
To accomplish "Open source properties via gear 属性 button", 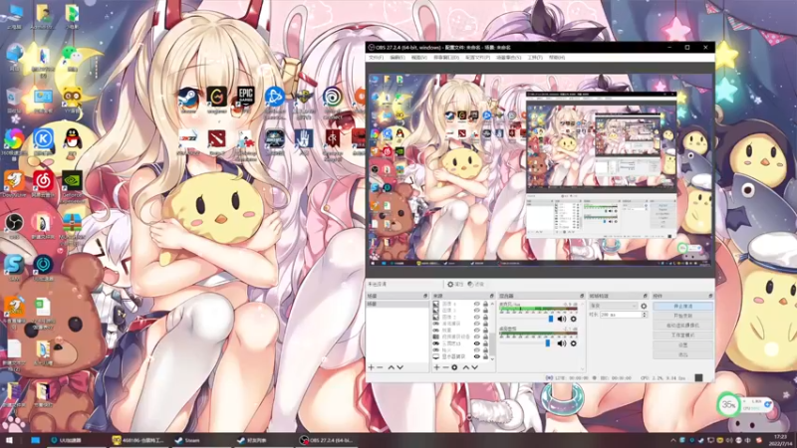I will tap(455, 284).
